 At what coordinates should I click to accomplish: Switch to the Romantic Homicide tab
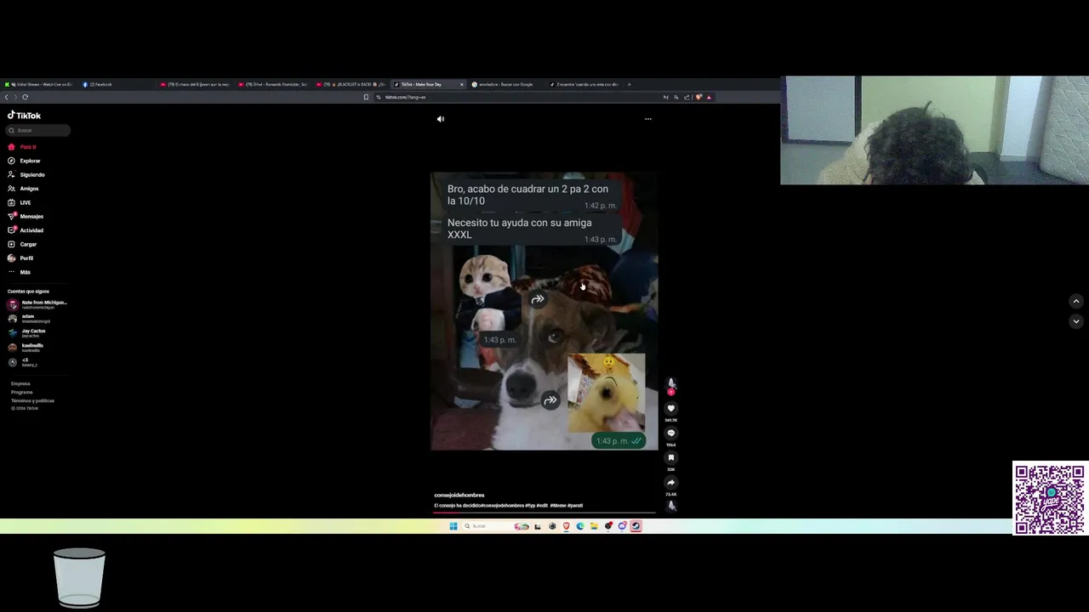click(x=273, y=84)
